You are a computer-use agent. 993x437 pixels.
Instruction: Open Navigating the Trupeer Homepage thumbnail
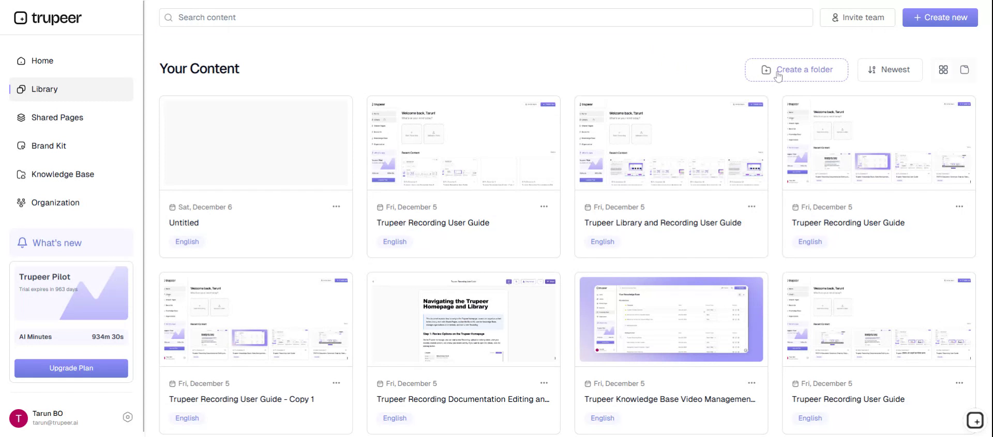click(x=463, y=319)
